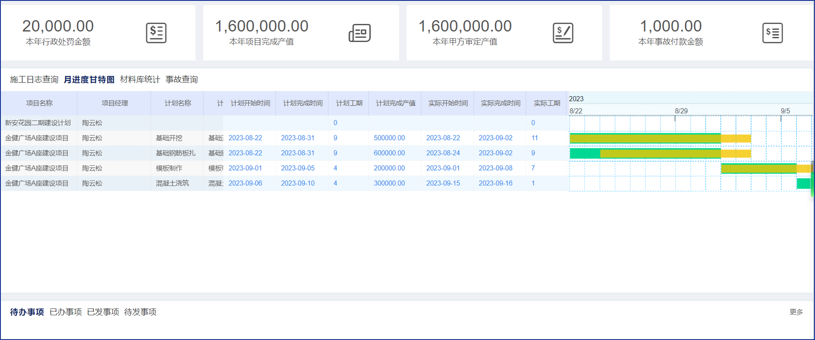Click the 8/22 date label in timeline
This screenshot has width=815, height=340.
(576, 111)
